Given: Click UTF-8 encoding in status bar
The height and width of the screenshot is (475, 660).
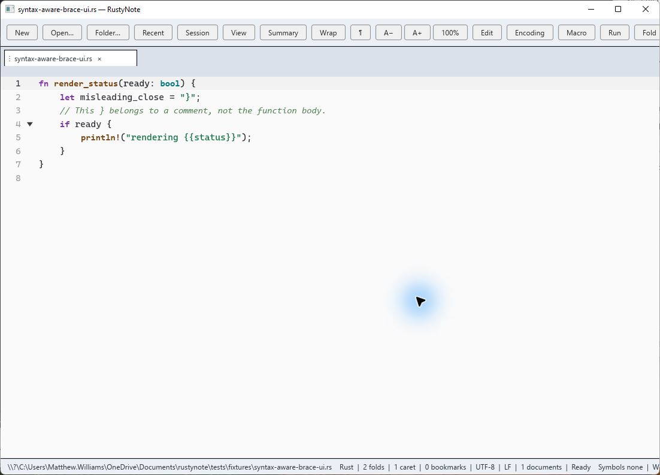Looking at the screenshot, I should 485,467.
